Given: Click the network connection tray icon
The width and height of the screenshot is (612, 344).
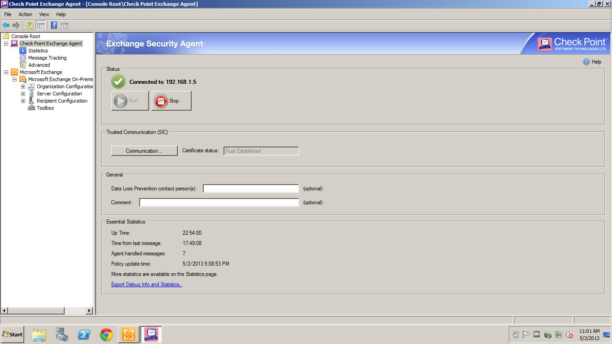Looking at the screenshot, I should pos(558,335).
